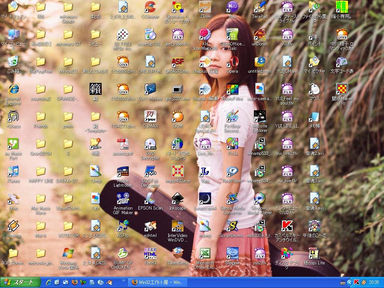
Task: Open the get_video.flv file icon
Action: click(177, 34)
